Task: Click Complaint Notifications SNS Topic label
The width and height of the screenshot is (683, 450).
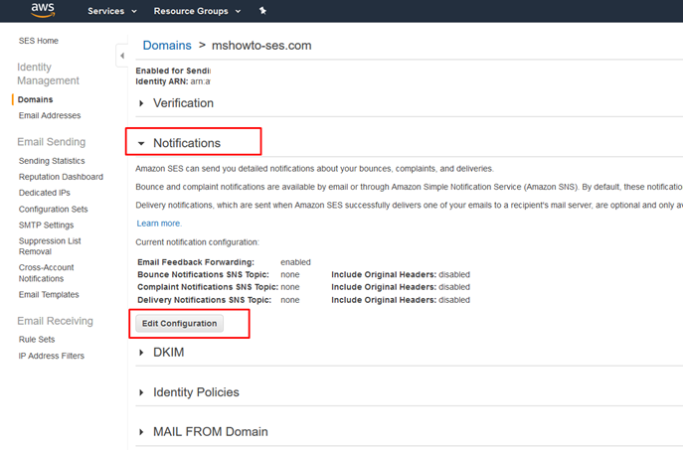Action: 208,287
